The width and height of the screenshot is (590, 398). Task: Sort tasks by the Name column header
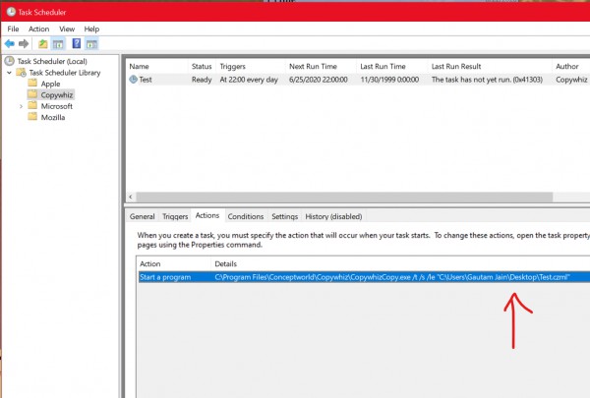(157, 67)
